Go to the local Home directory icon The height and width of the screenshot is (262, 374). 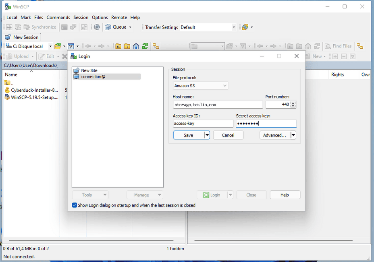click(136, 46)
